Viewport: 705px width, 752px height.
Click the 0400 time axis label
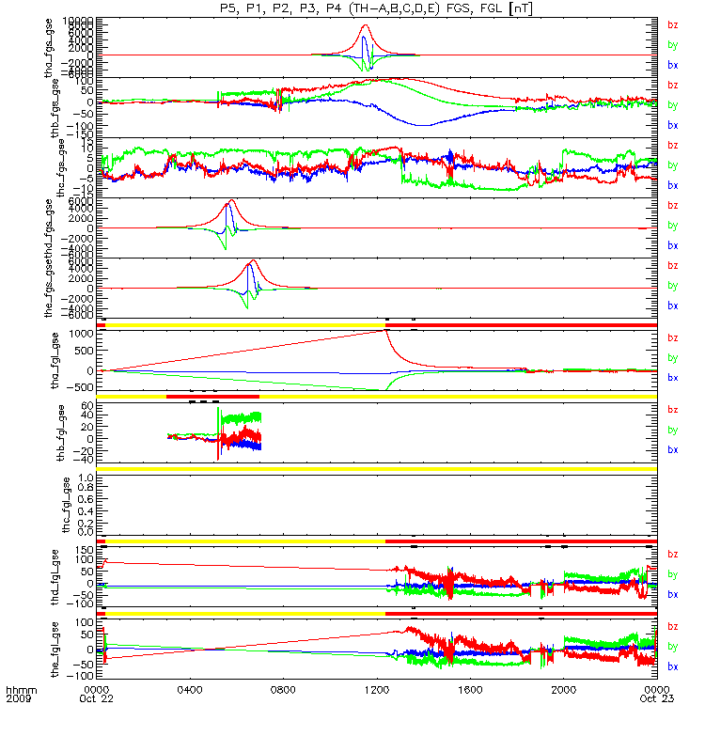190,690
